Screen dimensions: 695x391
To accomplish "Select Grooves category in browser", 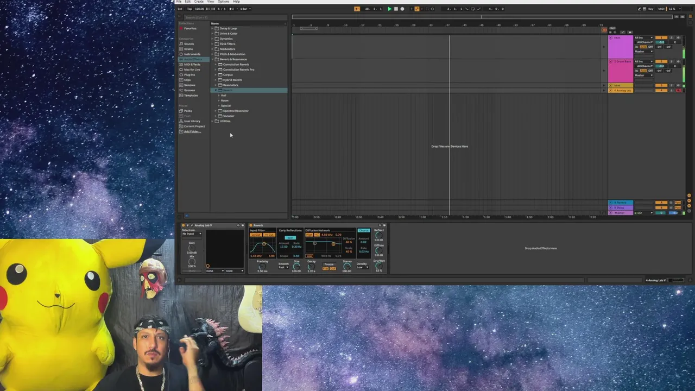I will pos(189,90).
